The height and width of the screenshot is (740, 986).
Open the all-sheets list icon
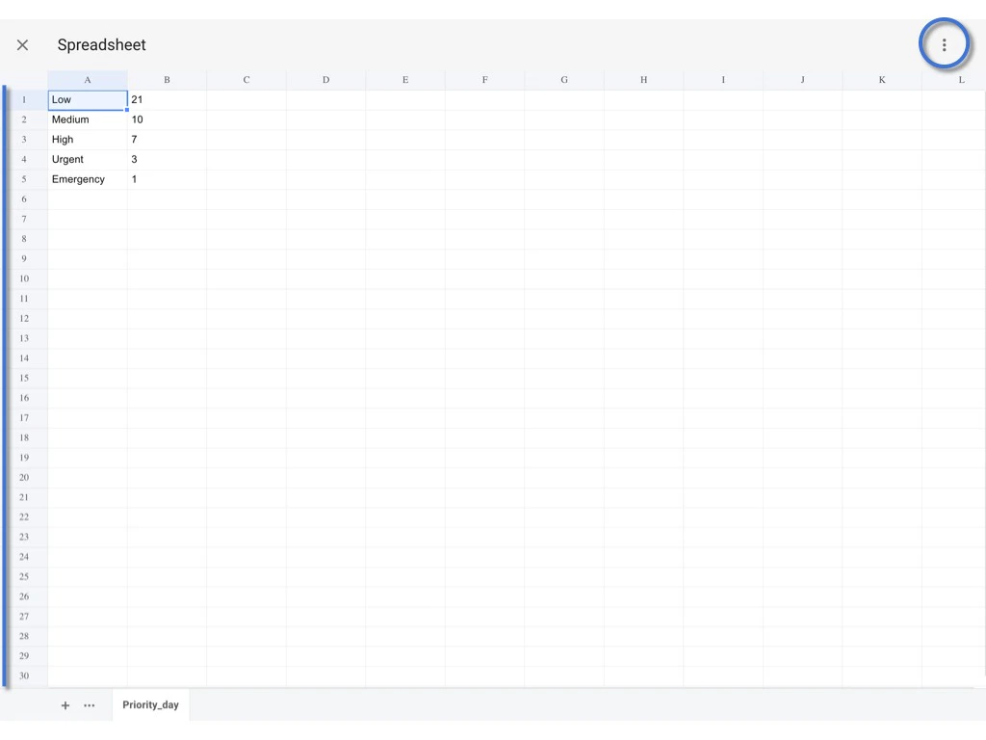[x=89, y=704]
